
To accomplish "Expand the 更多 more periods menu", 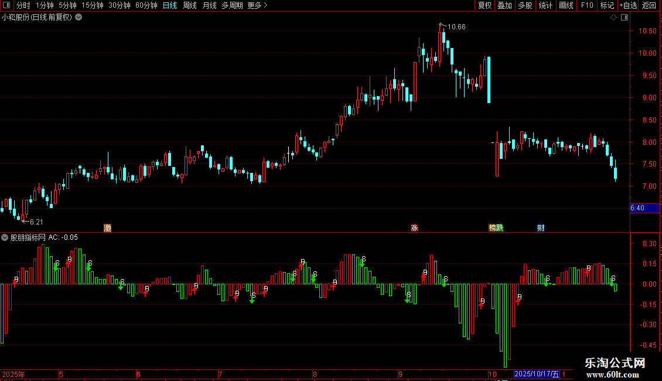I will click(x=258, y=5).
